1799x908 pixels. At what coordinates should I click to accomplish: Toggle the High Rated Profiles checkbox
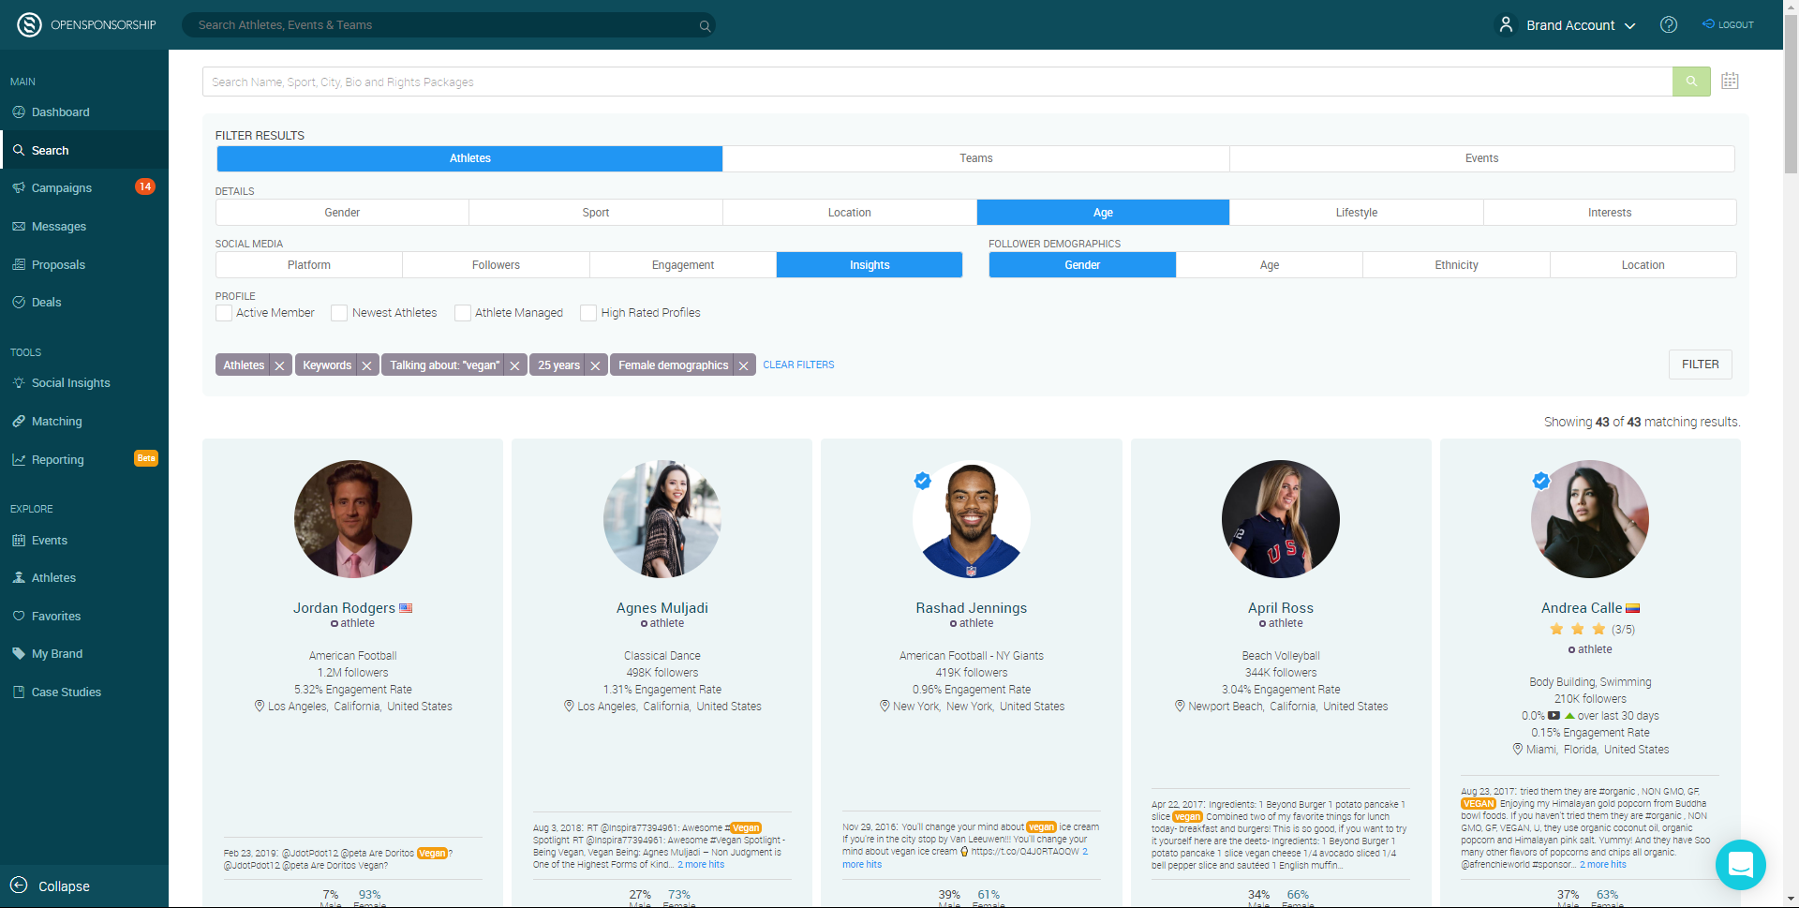[588, 313]
